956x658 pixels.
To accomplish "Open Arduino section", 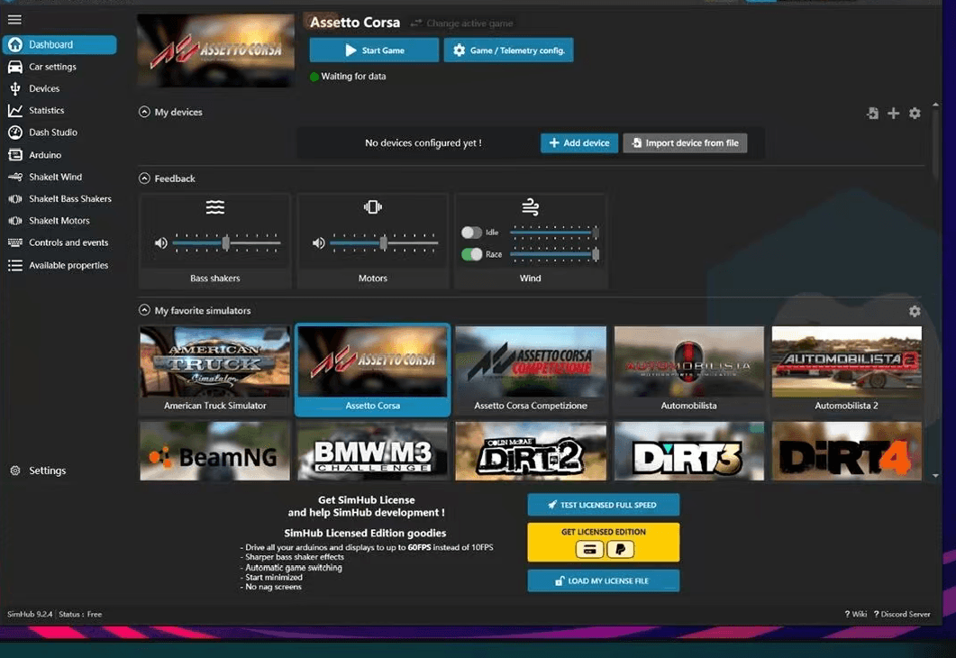I will point(45,155).
